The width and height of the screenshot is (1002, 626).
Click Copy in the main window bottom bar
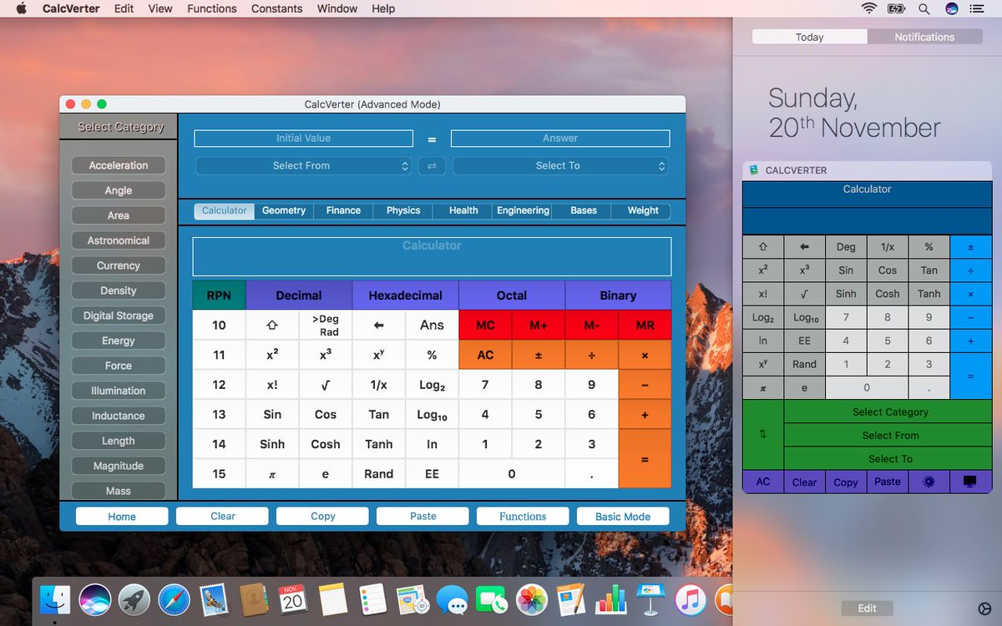pos(322,517)
